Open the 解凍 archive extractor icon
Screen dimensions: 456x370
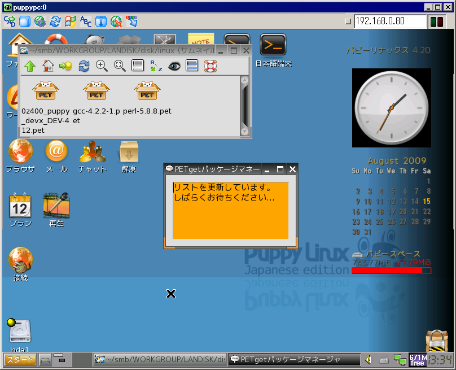click(x=129, y=157)
